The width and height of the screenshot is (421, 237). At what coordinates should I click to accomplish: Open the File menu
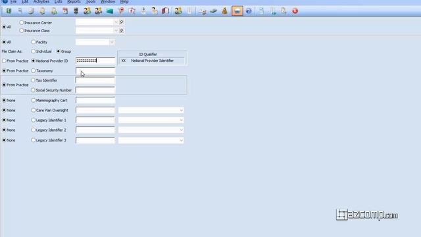point(13,1)
